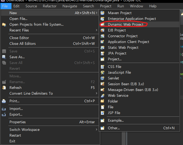Open the Search menu
The image size is (183, 145).
click(88, 6)
